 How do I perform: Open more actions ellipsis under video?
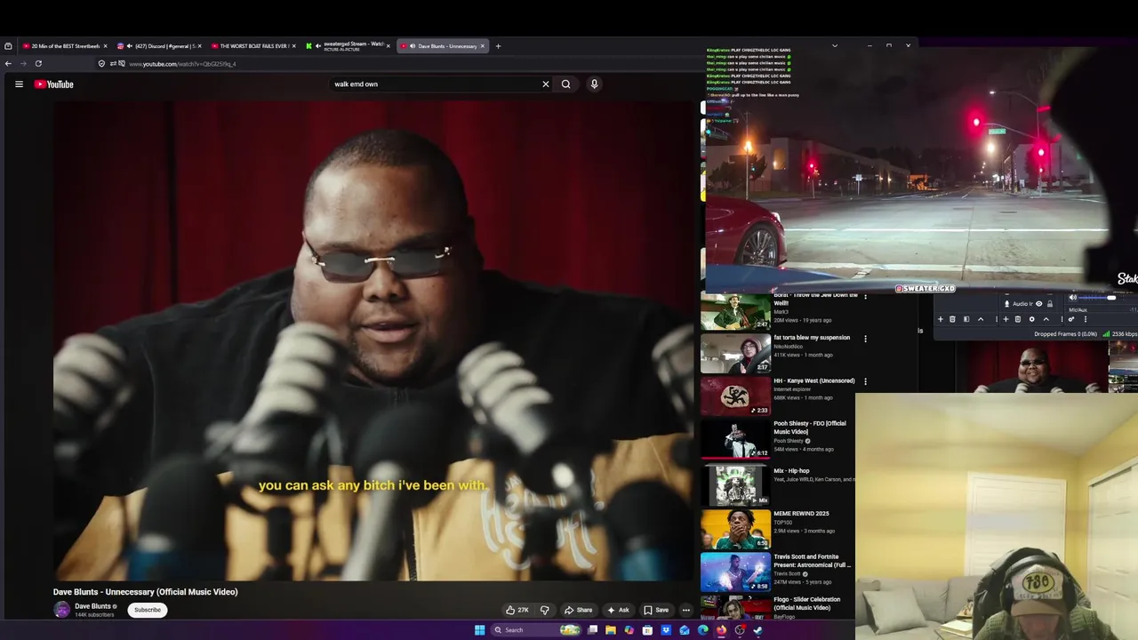coord(685,610)
